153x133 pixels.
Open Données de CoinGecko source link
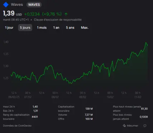tap(17, 125)
